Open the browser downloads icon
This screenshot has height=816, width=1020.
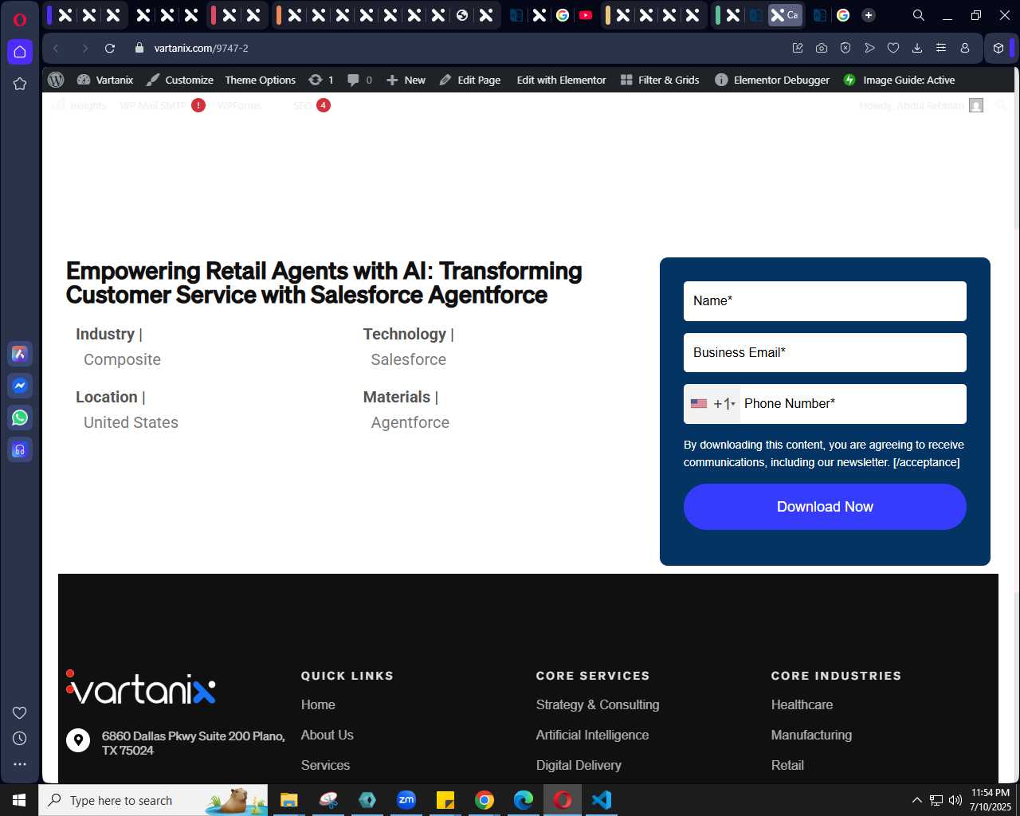[x=917, y=49]
